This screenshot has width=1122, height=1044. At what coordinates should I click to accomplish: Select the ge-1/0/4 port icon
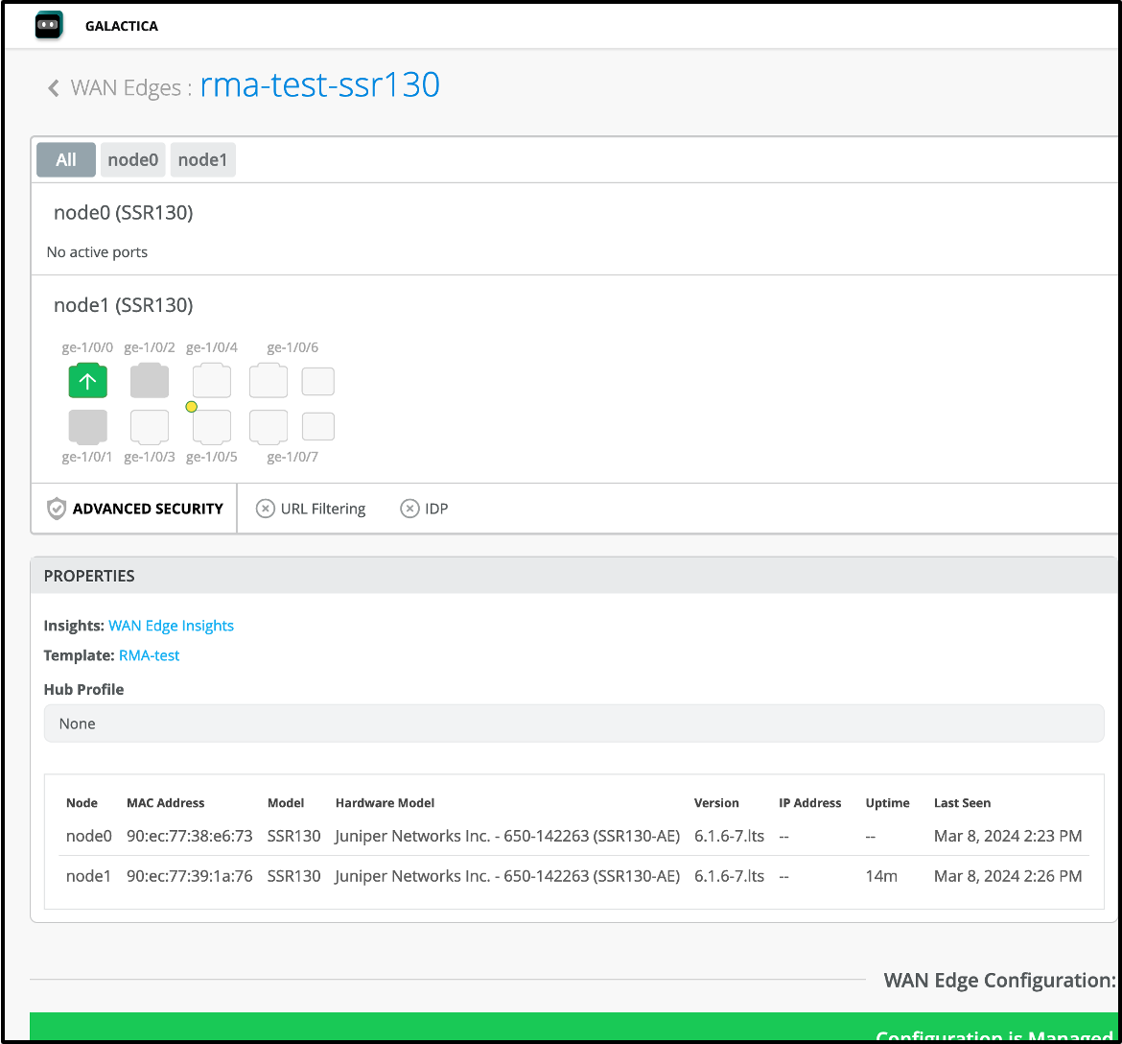tap(212, 381)
